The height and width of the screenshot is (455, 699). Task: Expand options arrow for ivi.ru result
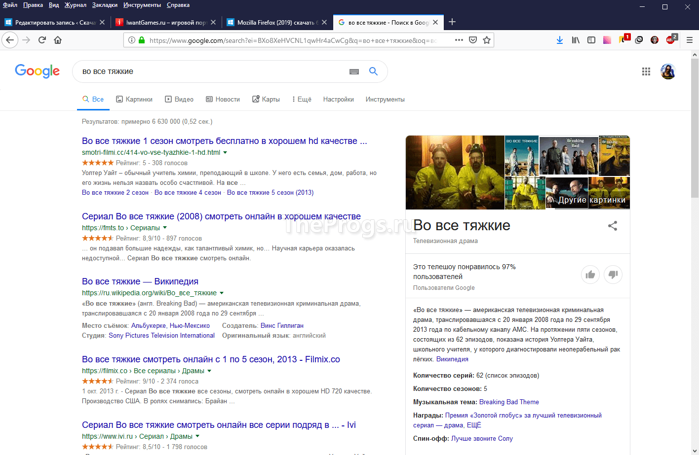tap(197, 436)
